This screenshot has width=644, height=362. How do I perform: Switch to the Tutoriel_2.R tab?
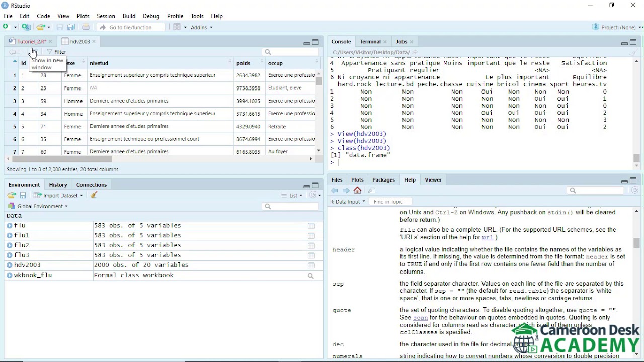pyautogui.click(x=31, y=42)
